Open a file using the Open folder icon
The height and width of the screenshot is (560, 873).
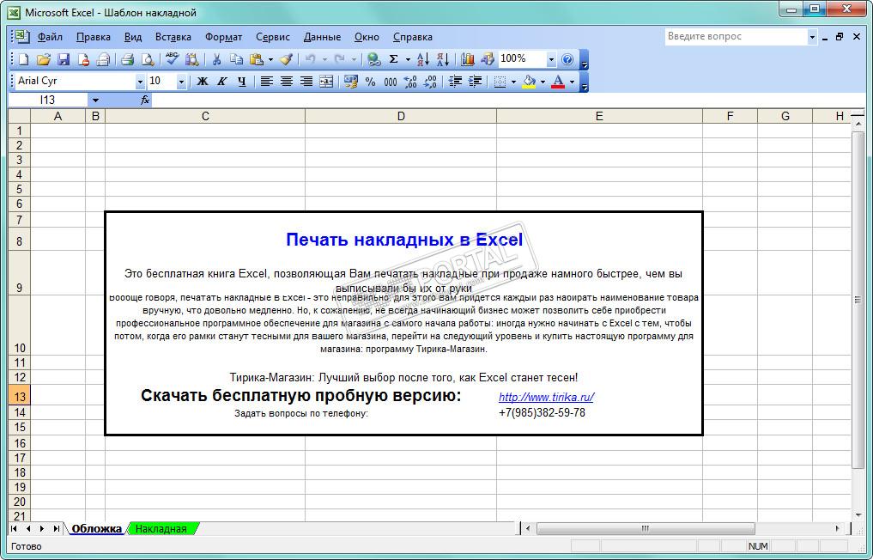click(x=44, y=59)
